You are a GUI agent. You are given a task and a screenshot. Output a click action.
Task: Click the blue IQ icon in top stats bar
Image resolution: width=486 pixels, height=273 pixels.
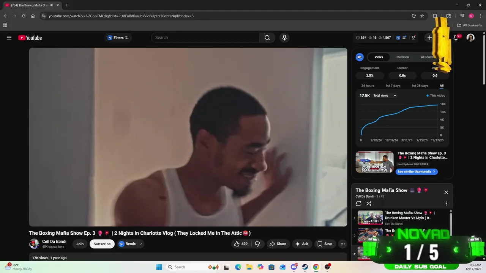pos(398,38)
